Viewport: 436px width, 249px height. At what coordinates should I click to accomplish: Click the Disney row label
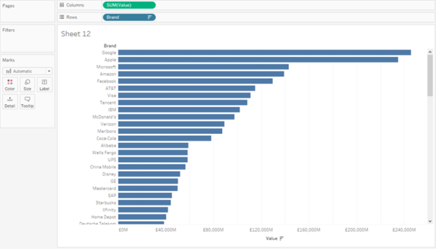click(109, 174)
